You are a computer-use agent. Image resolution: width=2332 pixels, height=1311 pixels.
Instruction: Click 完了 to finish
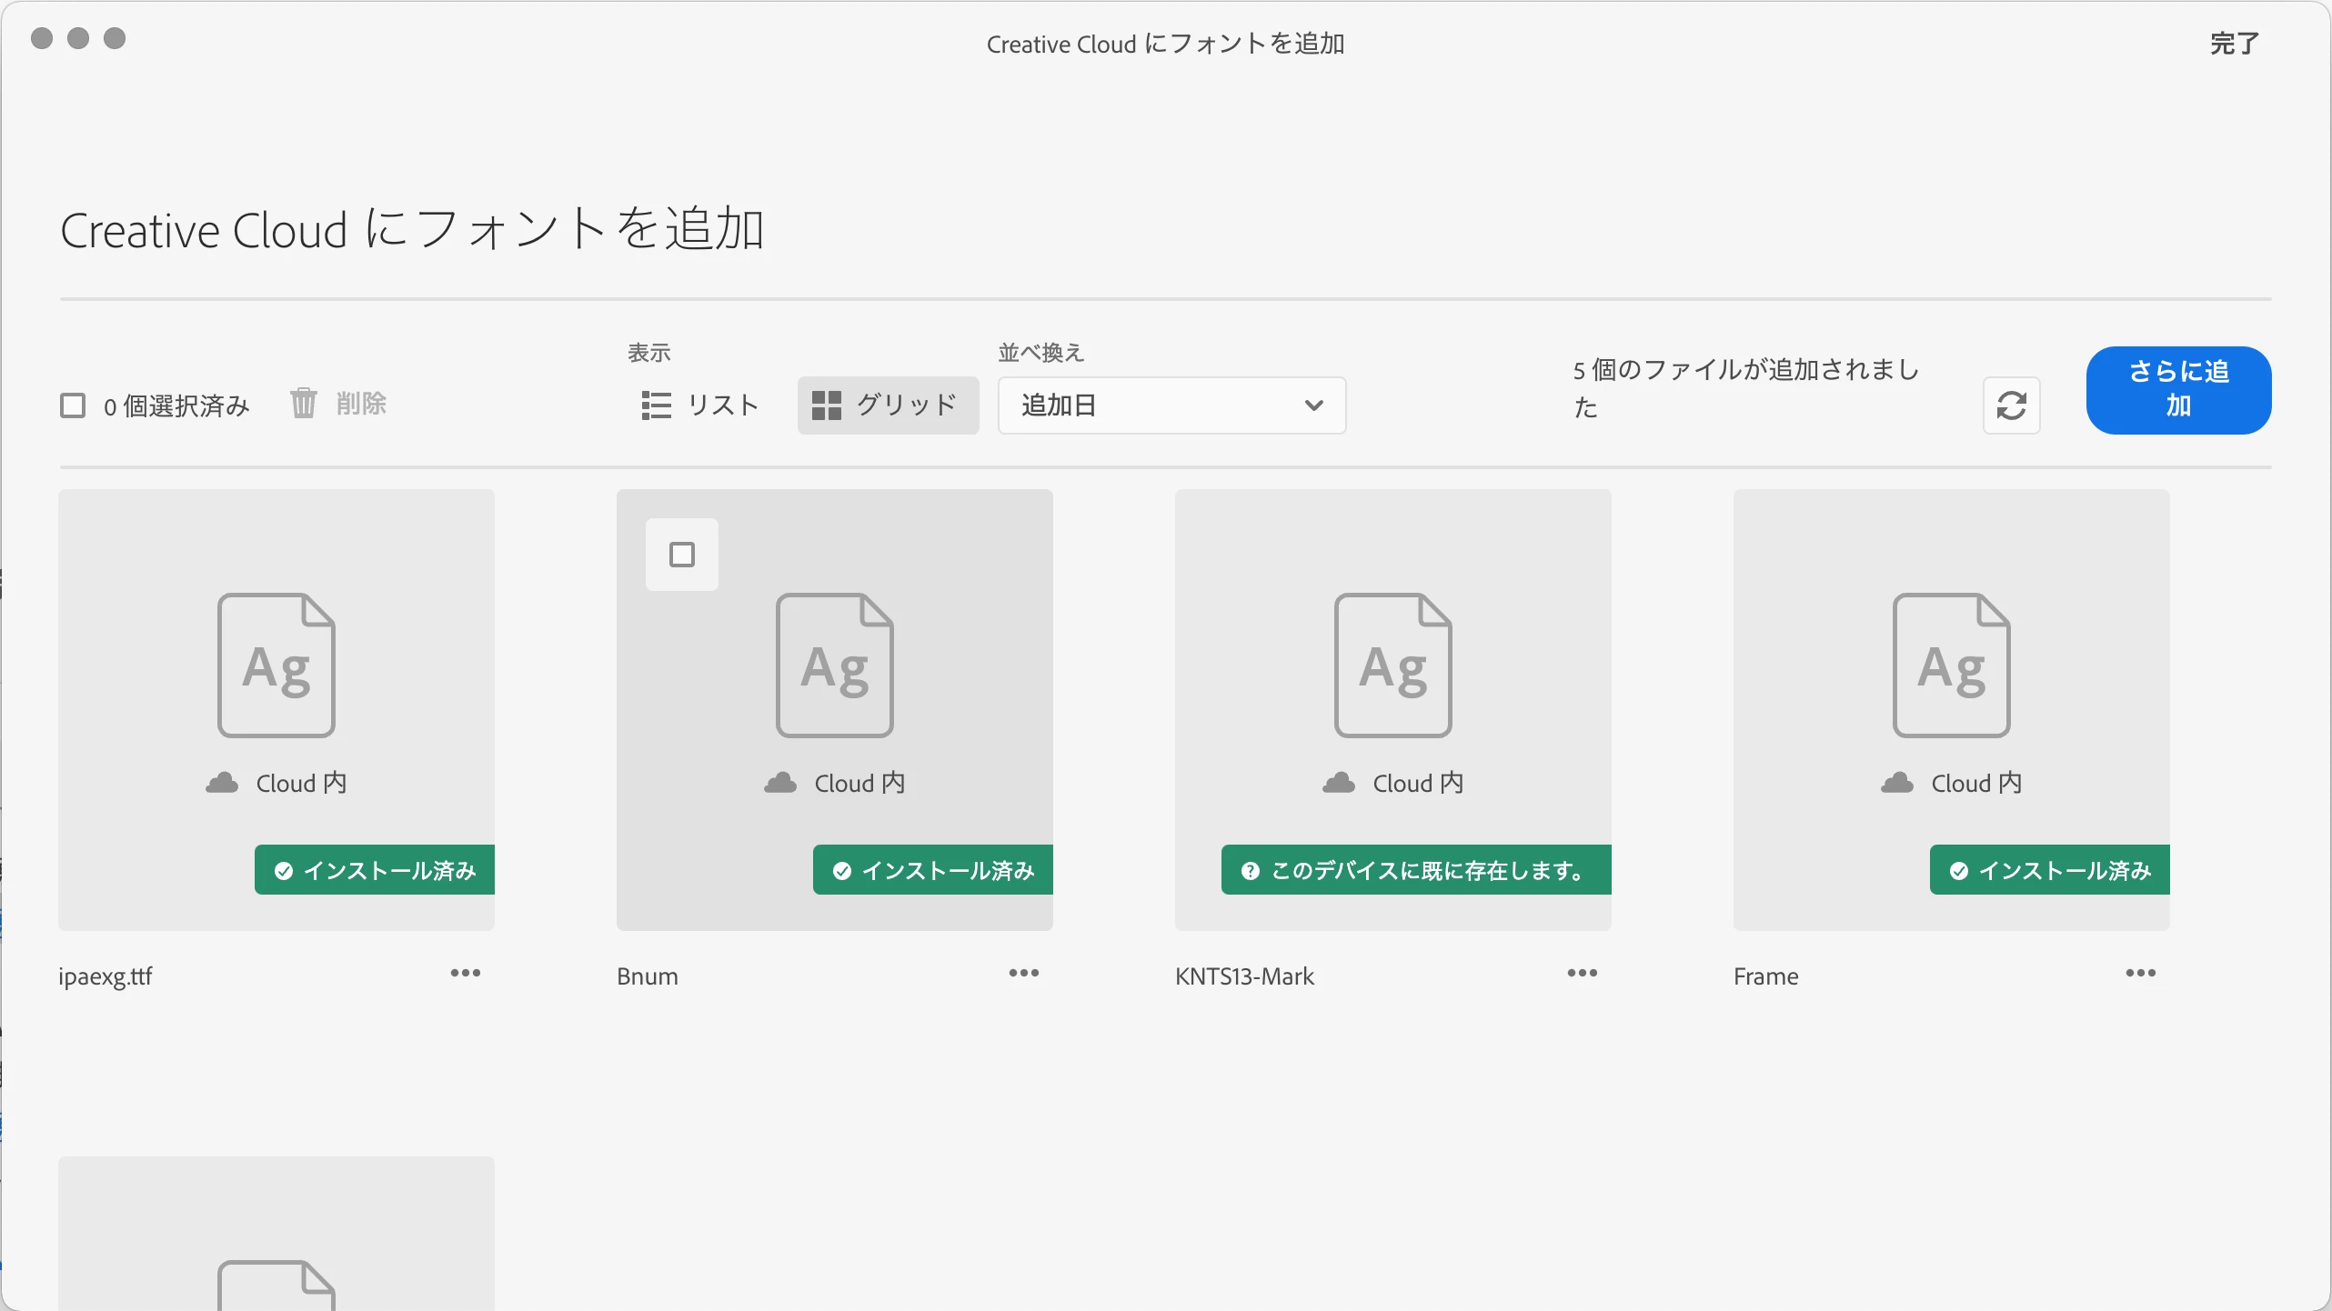[x=2234, y=44]
